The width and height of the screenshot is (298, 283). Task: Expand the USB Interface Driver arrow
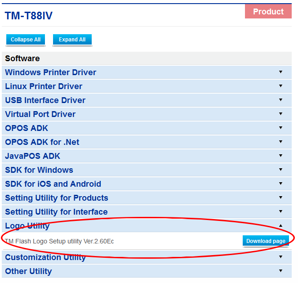(x=280, y=100)
